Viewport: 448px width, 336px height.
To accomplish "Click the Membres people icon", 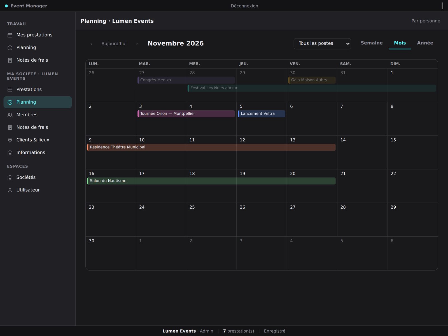I will [x=10, y=115].
